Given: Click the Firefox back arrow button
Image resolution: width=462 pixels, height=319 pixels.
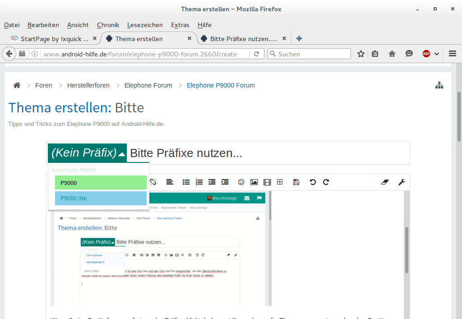Looking at the screenshot, I should [x=9, y=54].
